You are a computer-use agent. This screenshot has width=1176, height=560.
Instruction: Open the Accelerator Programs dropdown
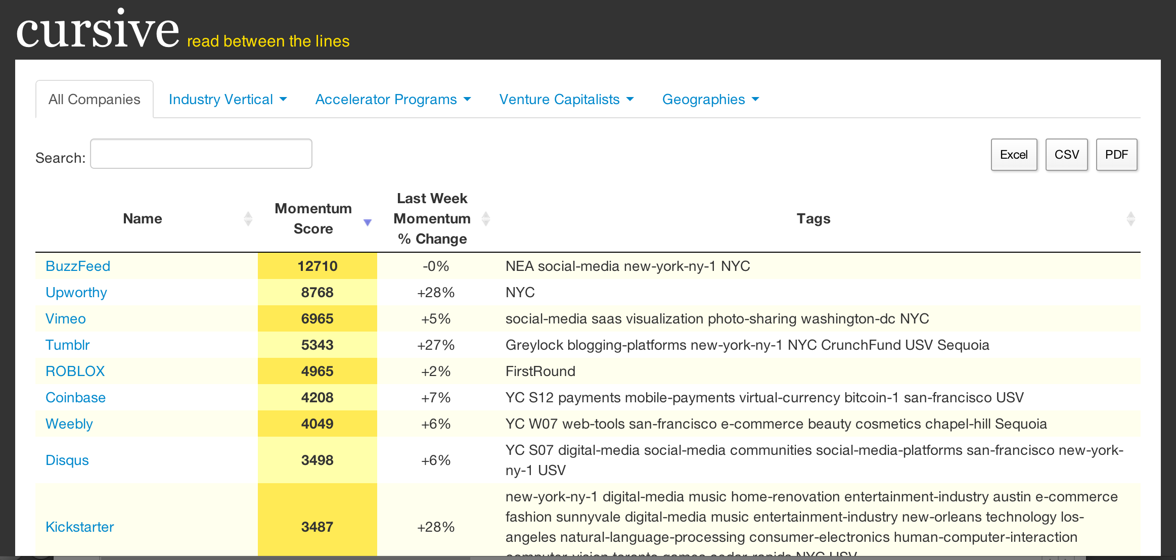(x=393, y=100)
